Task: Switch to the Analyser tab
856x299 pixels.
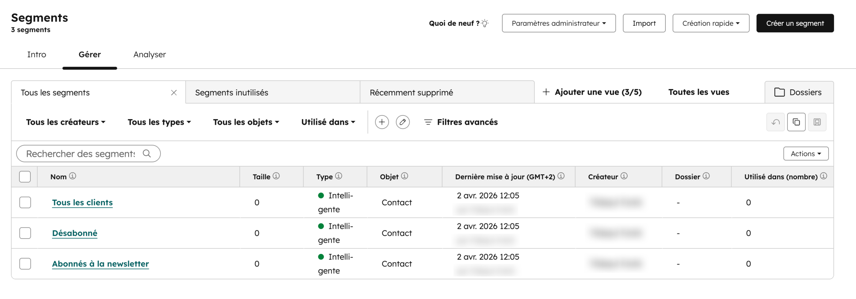Action: point(149,55)
